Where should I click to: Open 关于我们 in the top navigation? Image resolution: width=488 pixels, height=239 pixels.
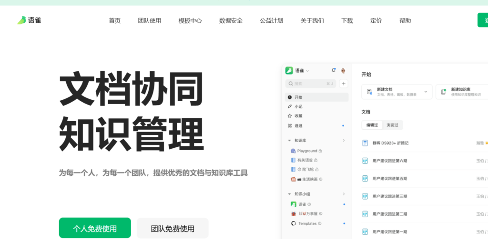(312, 21)
